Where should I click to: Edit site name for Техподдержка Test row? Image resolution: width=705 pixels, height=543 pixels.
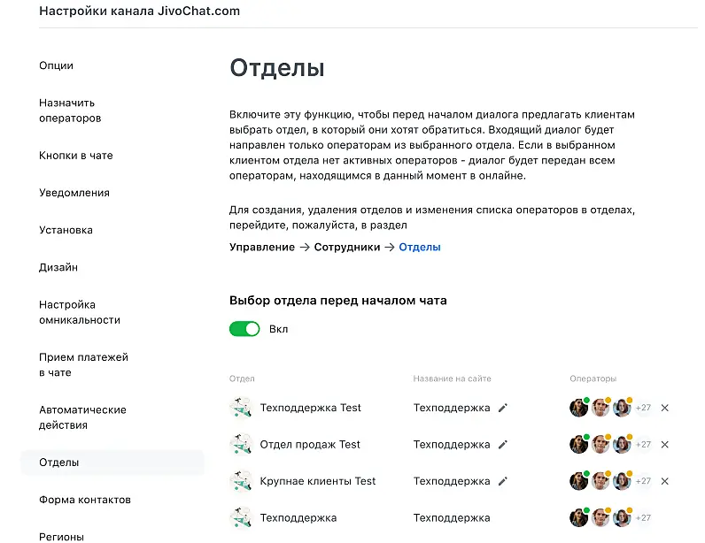[503, 408]
